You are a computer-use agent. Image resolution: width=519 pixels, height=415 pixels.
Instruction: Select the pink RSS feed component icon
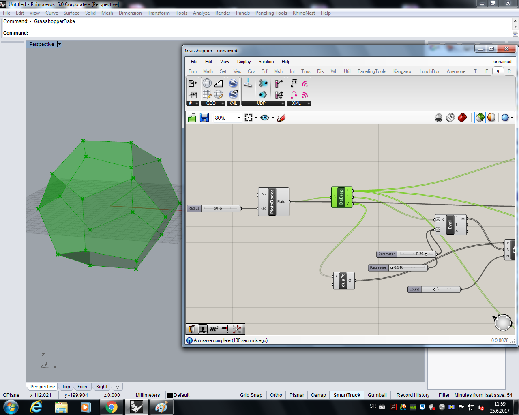[305, 94]
